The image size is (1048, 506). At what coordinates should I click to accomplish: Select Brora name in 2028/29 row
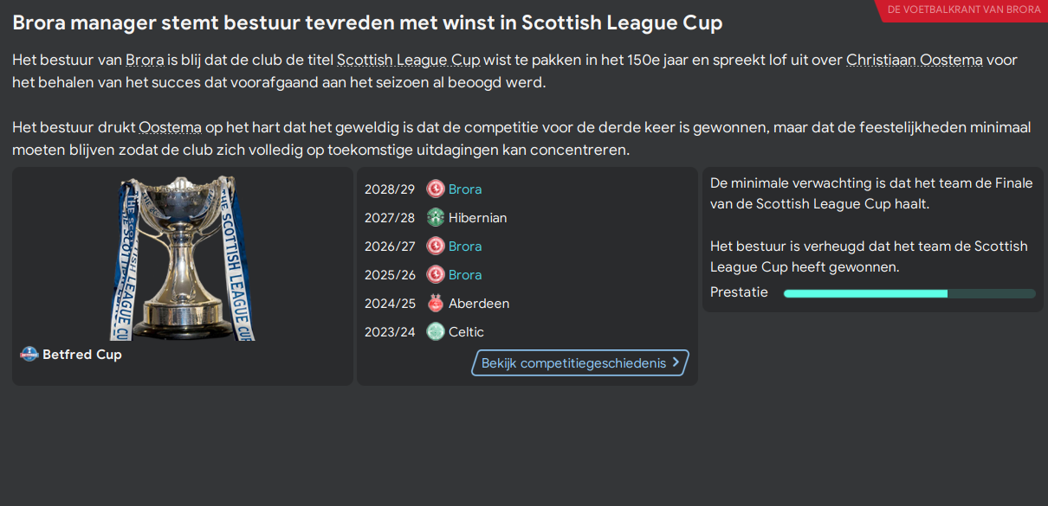[x=465, y=189]
